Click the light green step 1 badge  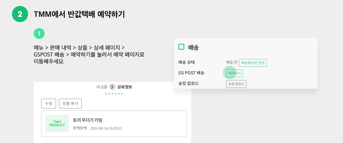coord(39,33)
